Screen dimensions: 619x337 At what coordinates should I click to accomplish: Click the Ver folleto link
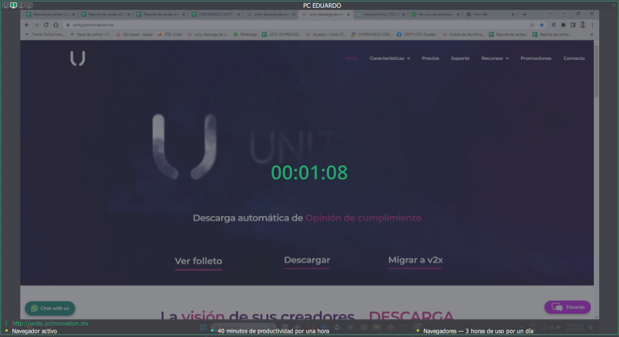[x=198, y=261]
